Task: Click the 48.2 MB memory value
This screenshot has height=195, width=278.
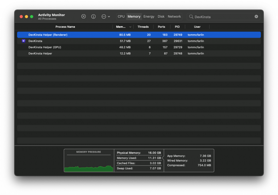Action: pyautogui.click(x=125, y=47)
